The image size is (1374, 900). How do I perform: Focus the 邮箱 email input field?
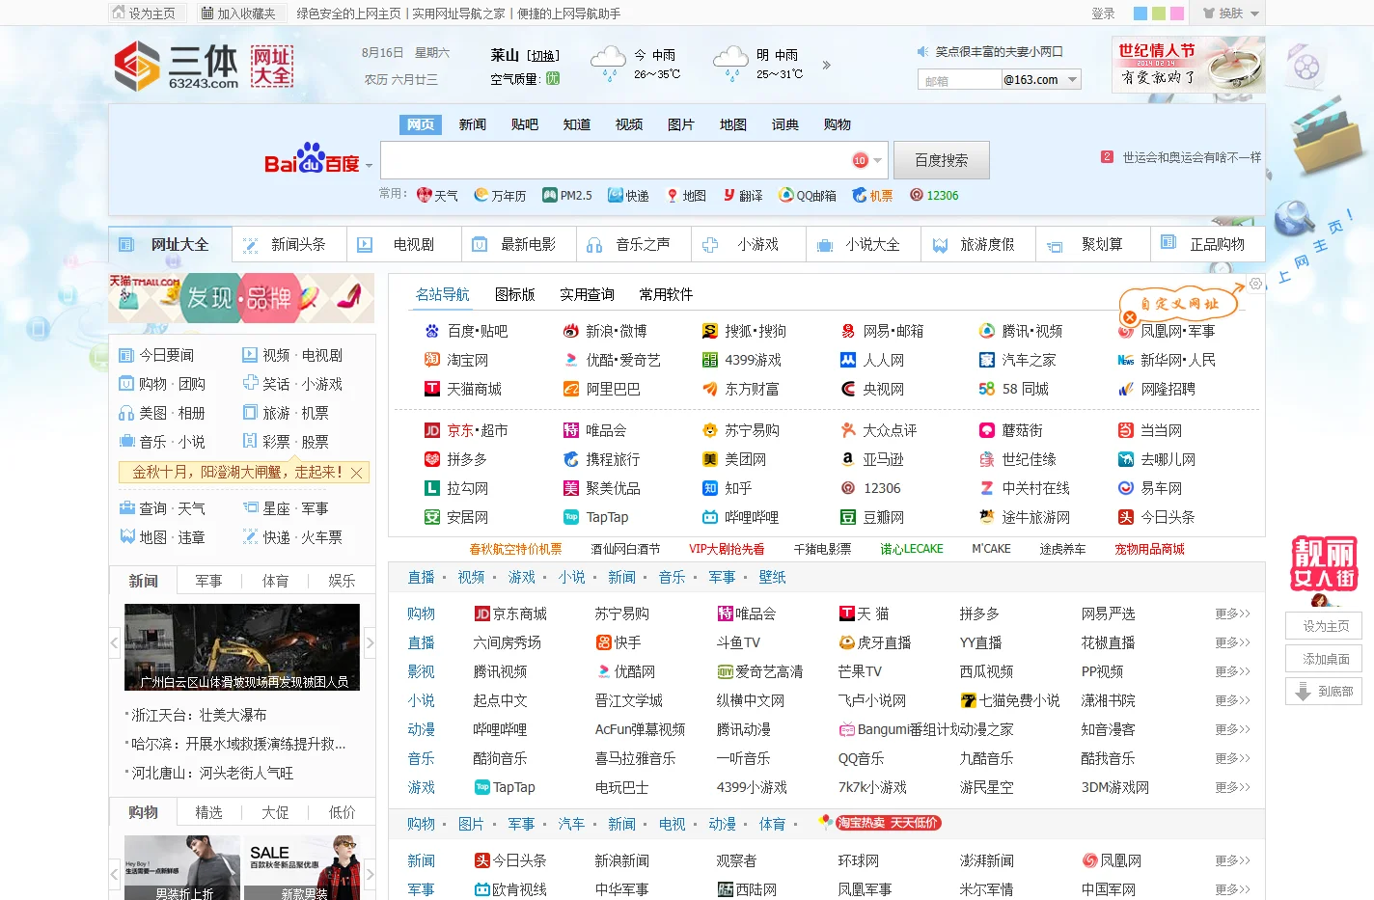click(x=960, y=80)
